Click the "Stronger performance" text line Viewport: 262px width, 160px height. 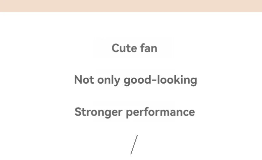point(135,112)
